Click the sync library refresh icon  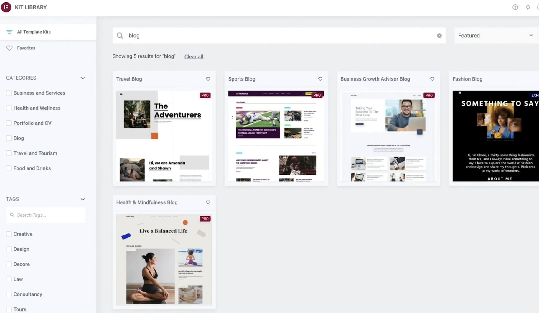pyautogui.click(x=528, y=7)
